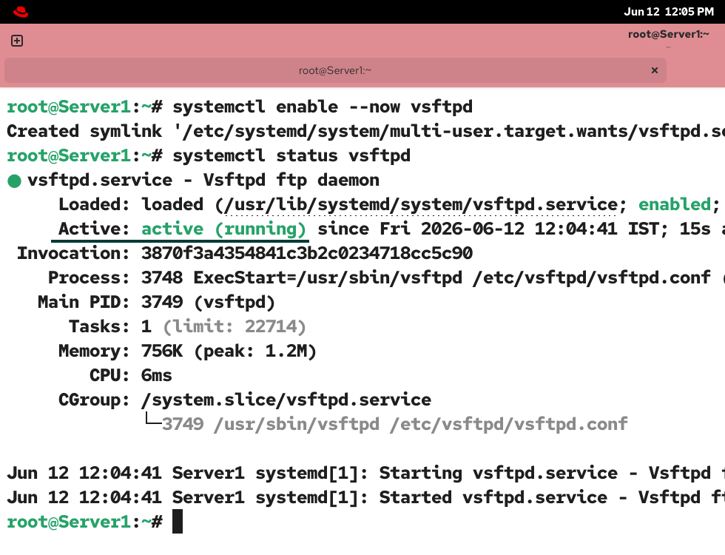Click the Red Hat activities logo

pyautogui.click(x=21, y=12)
